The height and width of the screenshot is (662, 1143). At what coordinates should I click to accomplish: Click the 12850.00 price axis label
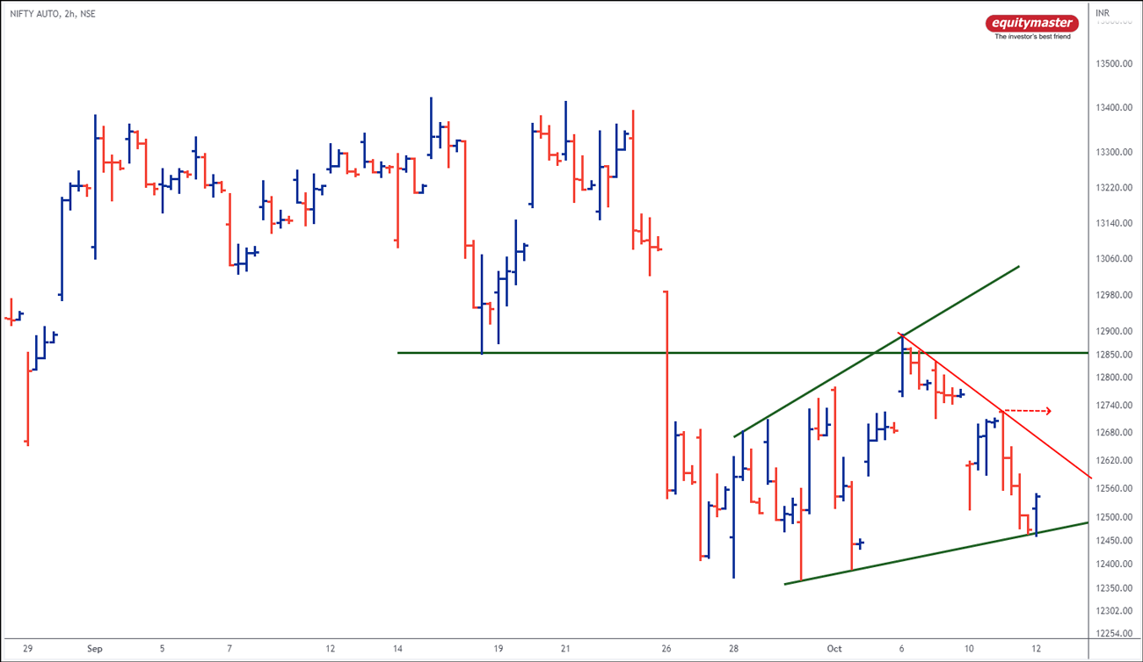(x=1112, y=355)
